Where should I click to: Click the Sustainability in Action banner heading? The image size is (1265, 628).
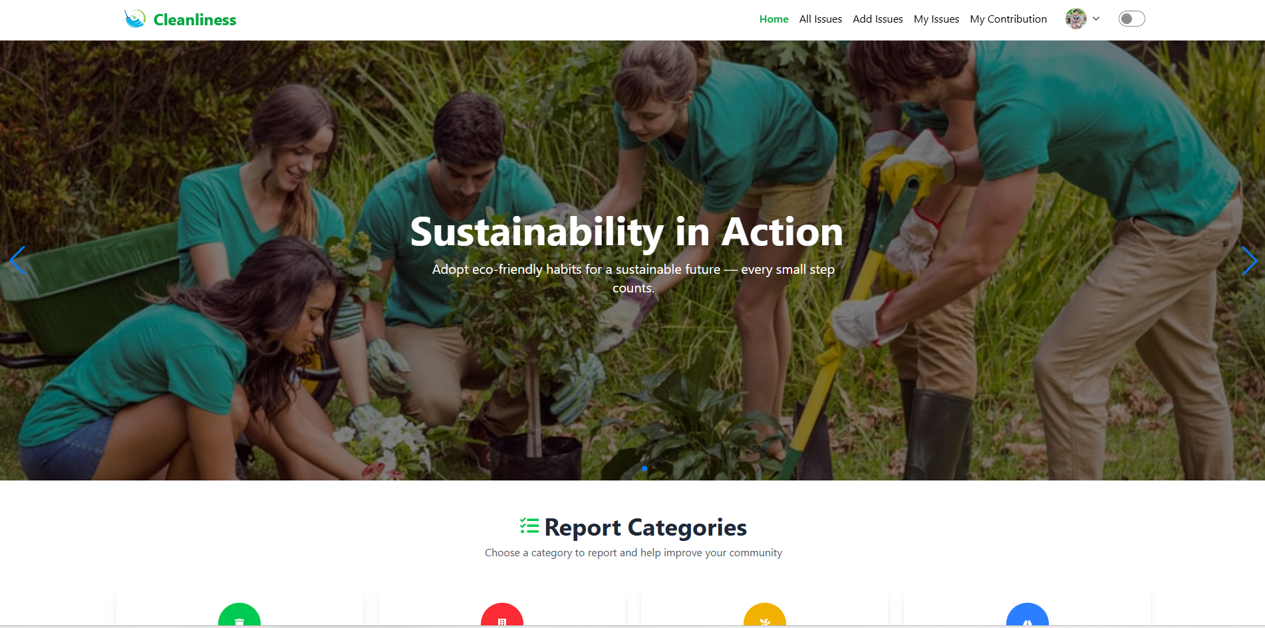627,232
